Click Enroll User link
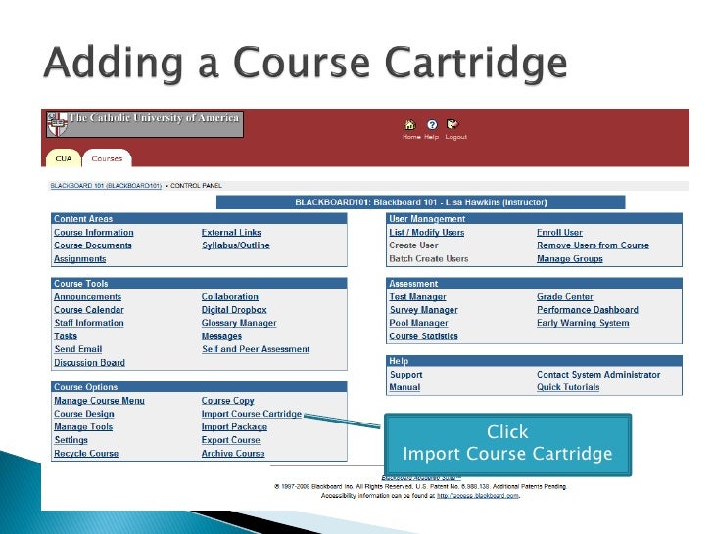This screenshot has height=534, width=713. click(559, 232)
